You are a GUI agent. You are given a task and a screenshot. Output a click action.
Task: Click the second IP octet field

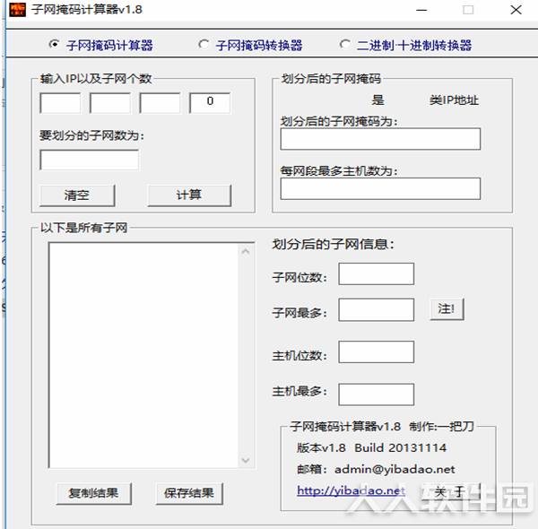(110, 103)
